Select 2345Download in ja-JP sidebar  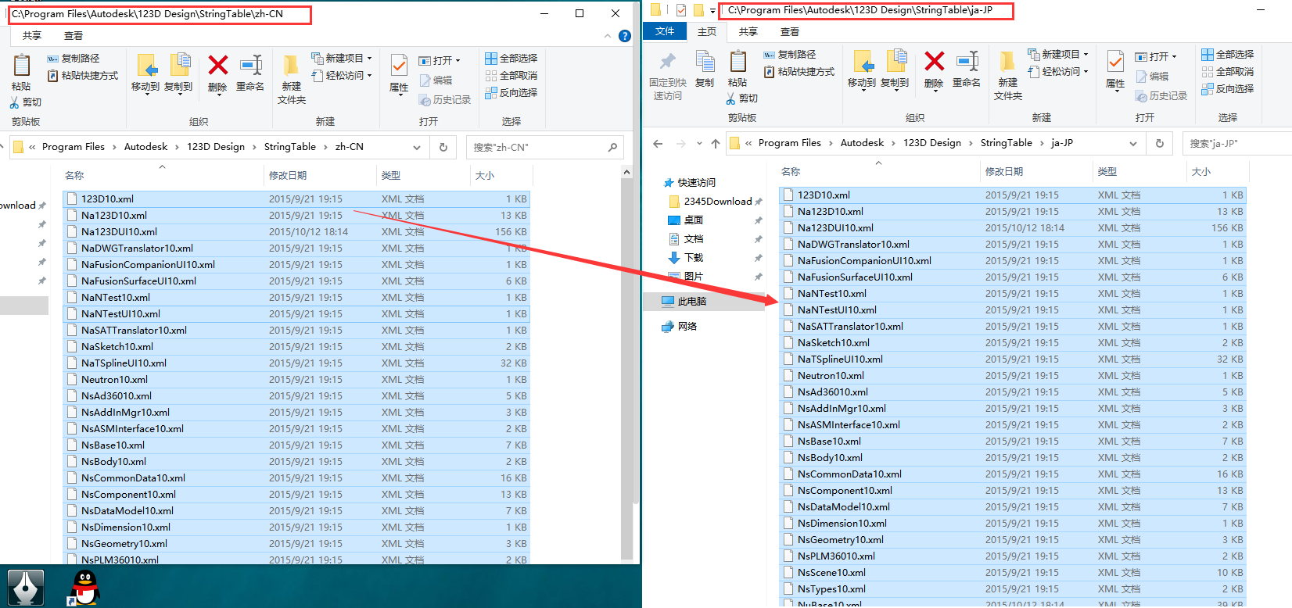(x=717, y=202)
